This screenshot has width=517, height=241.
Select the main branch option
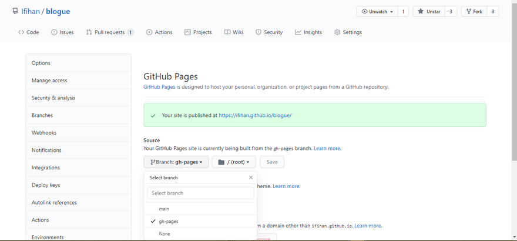164,209
